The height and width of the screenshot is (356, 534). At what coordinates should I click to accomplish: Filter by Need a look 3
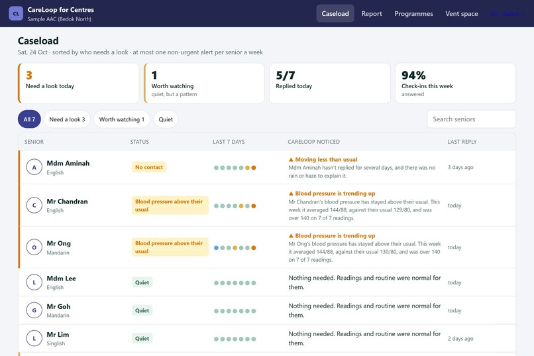coord(67,119)
